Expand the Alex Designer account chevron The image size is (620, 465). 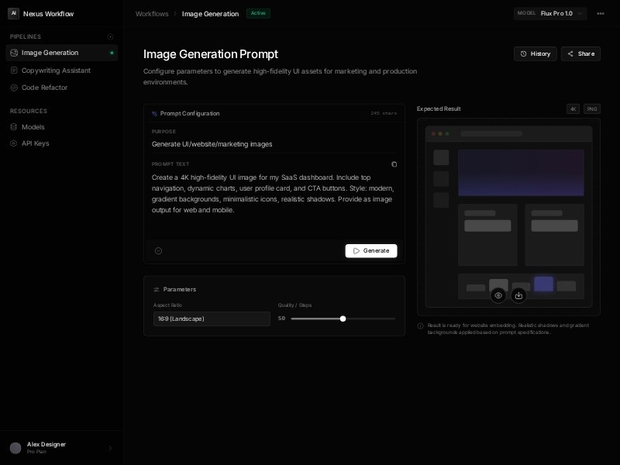click(x=110, y=448)
